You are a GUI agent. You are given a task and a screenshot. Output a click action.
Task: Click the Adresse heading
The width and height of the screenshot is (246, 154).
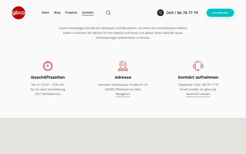123,77
